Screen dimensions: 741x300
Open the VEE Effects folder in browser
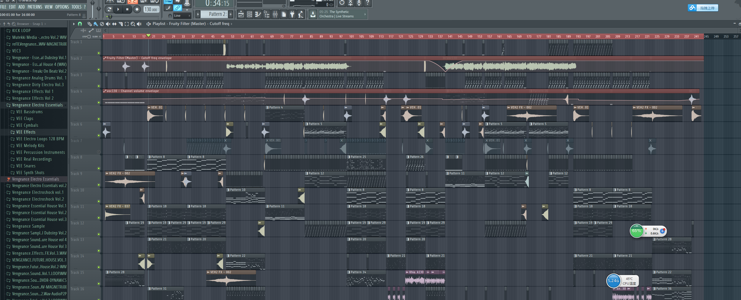(26, 132)
